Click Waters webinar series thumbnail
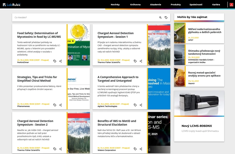The width and height of the screenshot is (235, 154). click(159, 133)
